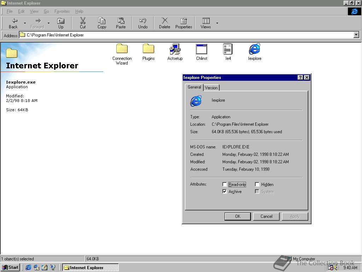Go Up one folder level
The height and width of the screenshot is (272, 362).
point(61,23)
